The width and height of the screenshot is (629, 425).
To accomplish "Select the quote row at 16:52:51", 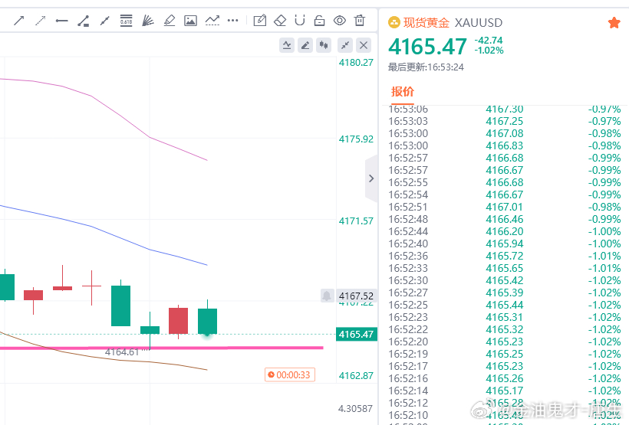I will (505, 207).
